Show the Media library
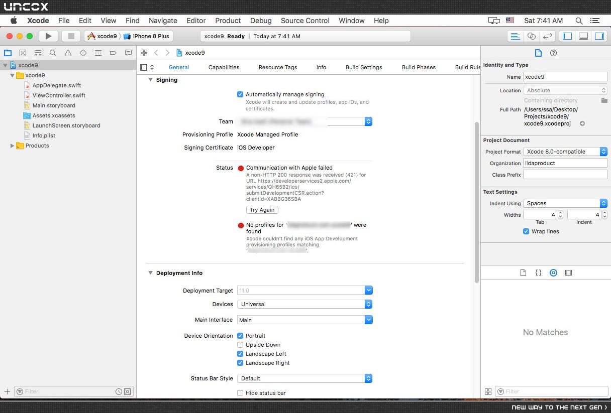Viewport: 611px width, 413px height. tap(568, 272)
